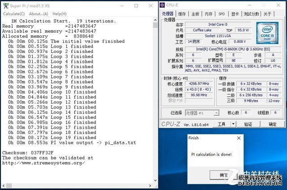
Task: Click the '9 MBytes' level 3 cache value
Action: (x=251, y=101)
